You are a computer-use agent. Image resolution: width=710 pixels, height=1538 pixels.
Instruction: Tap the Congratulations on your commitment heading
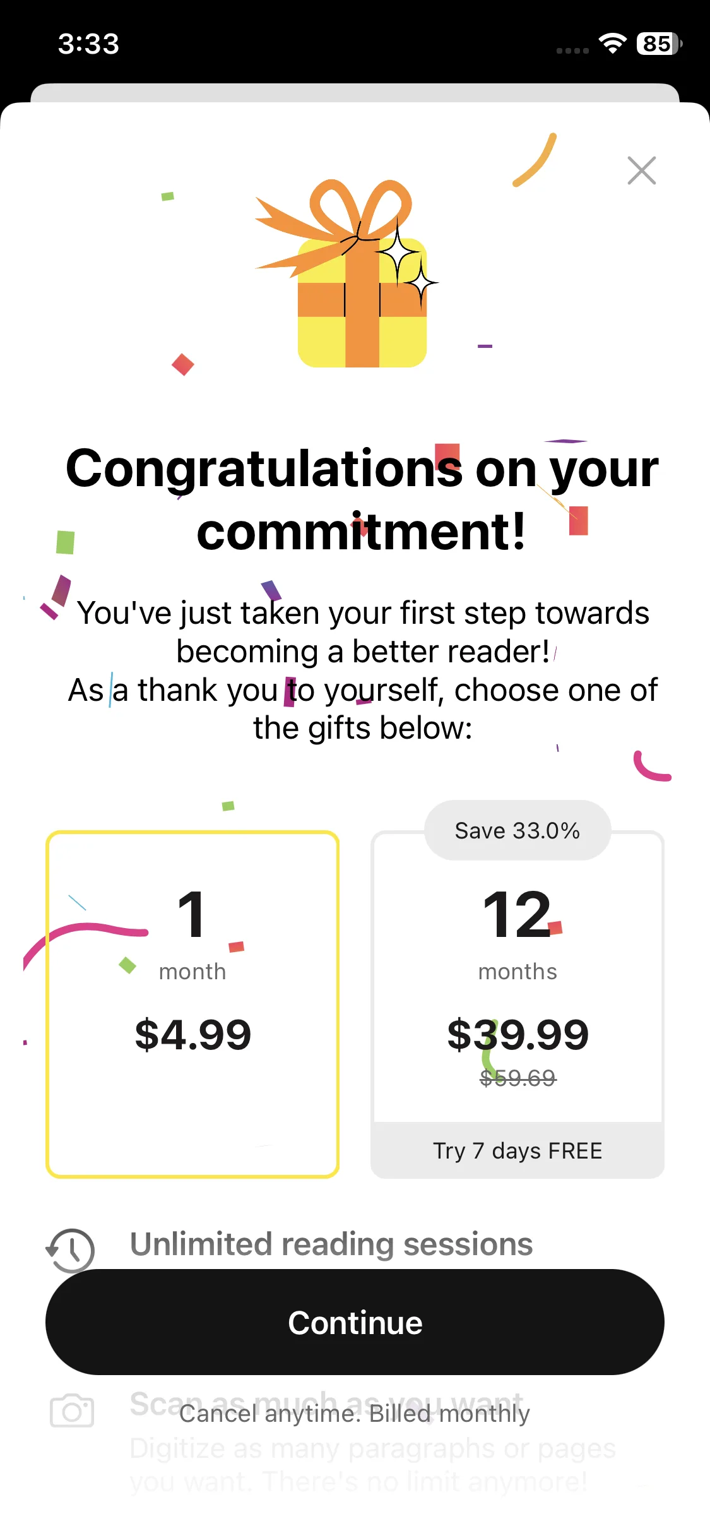[362, 499]
